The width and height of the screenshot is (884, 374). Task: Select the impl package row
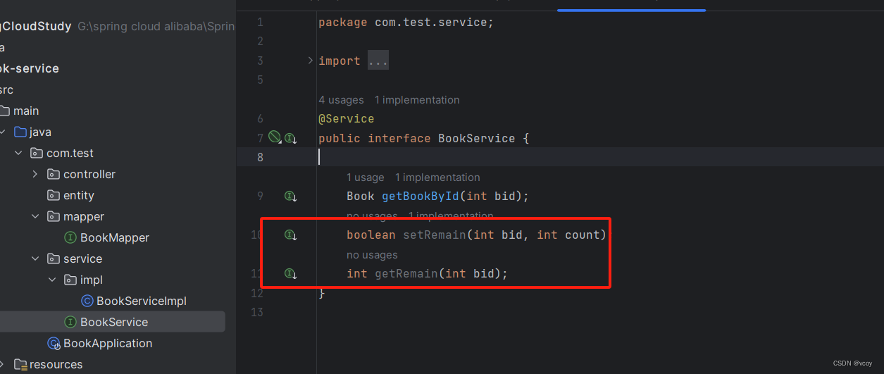pyautogui.click(x=113, y=280)
